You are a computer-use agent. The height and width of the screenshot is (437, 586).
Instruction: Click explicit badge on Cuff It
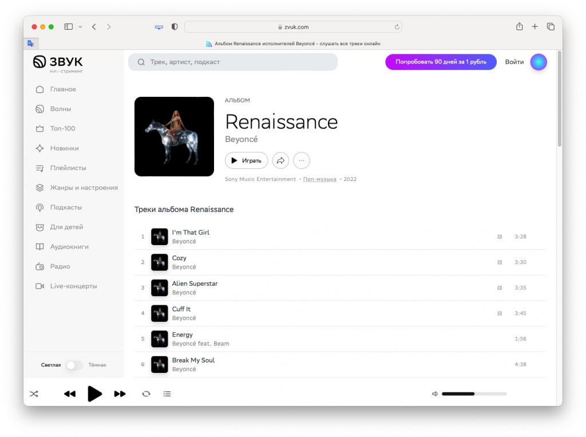(x=500, y=313)
